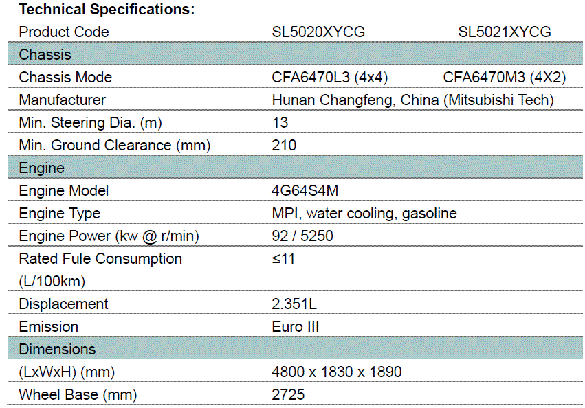
Task: Click the Hunan Changfeng manufacturer text
Action: [x=412, y=100]
